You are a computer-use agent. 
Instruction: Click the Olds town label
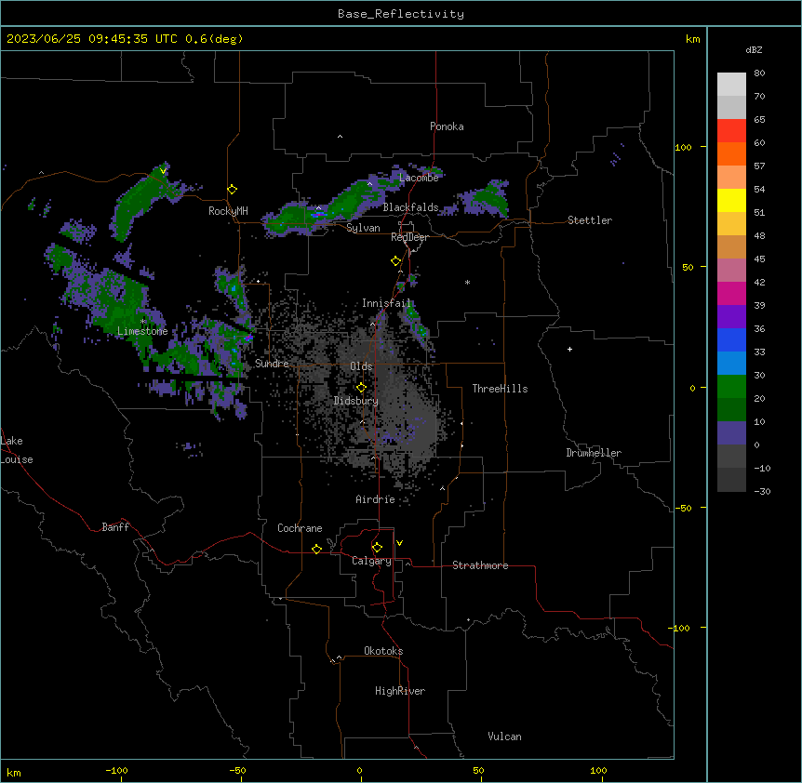361,366
